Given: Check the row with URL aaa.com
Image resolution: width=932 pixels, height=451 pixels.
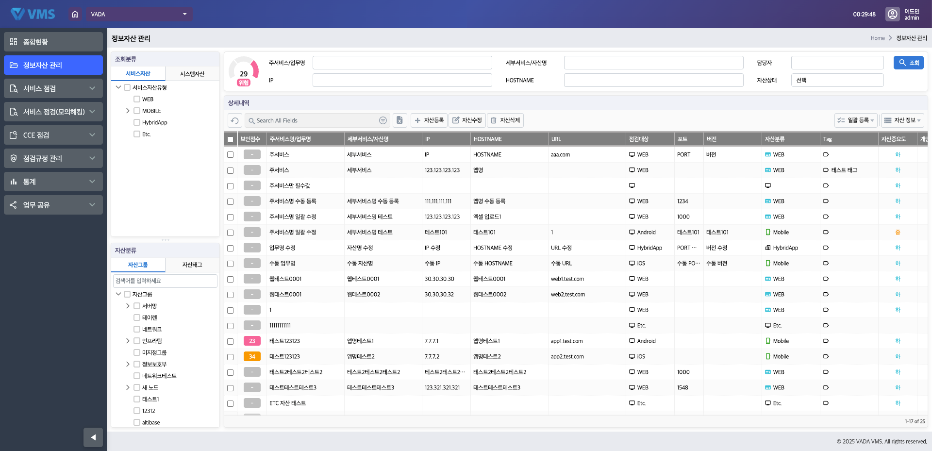Looking at the screenshot, I should click(231, 155).
